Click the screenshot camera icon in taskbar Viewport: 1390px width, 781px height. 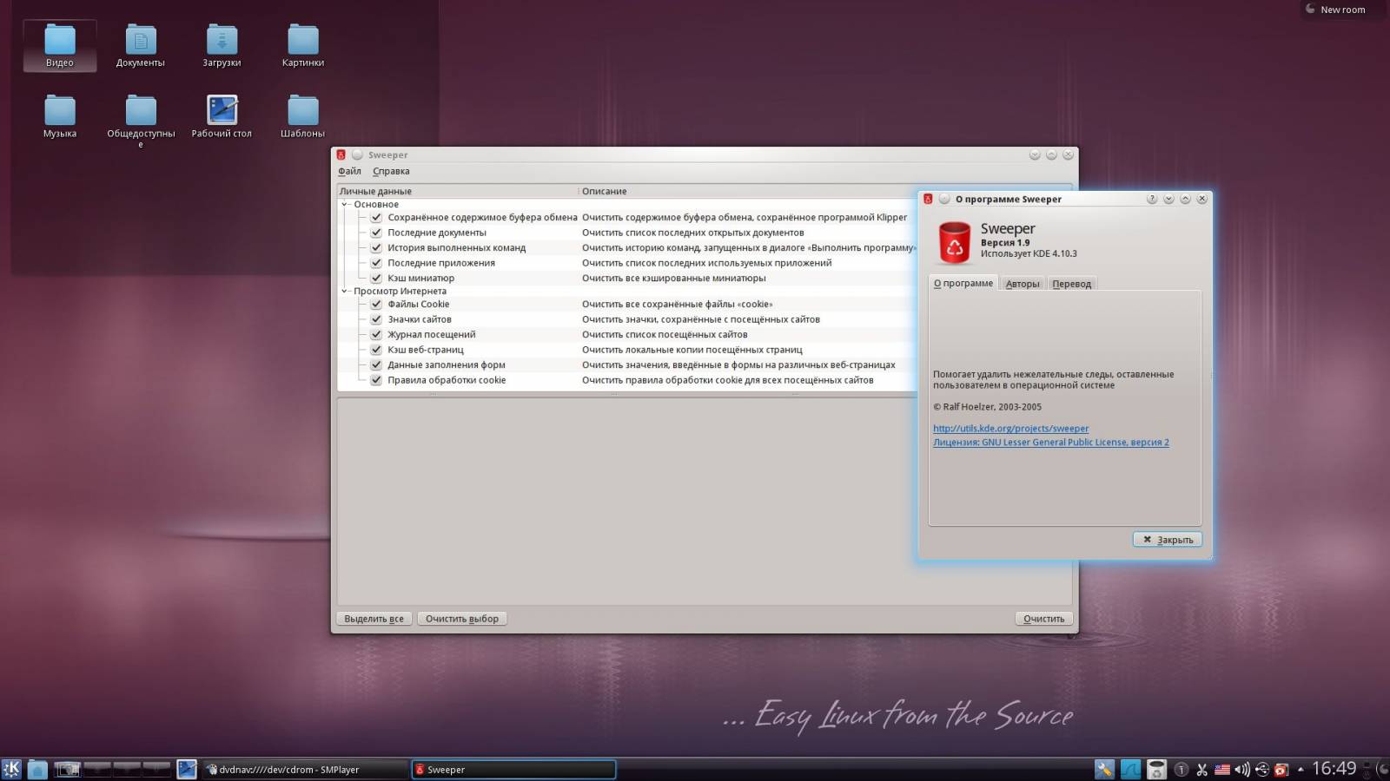coord(67,769)
